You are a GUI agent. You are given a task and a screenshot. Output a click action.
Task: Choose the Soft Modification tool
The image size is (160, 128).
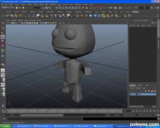click(x=3, y=55)
